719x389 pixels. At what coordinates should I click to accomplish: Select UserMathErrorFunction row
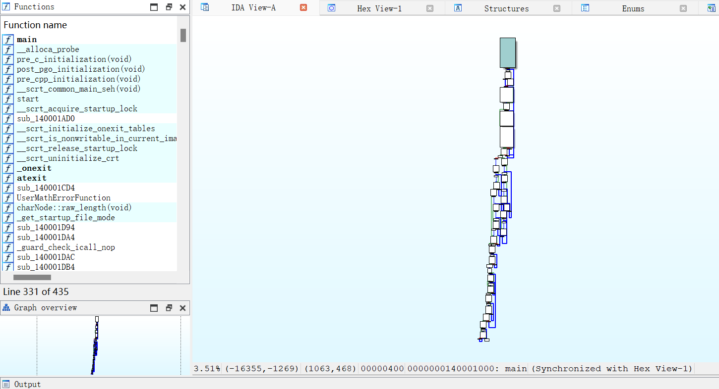pyautogui.click(x=89, y=198)
